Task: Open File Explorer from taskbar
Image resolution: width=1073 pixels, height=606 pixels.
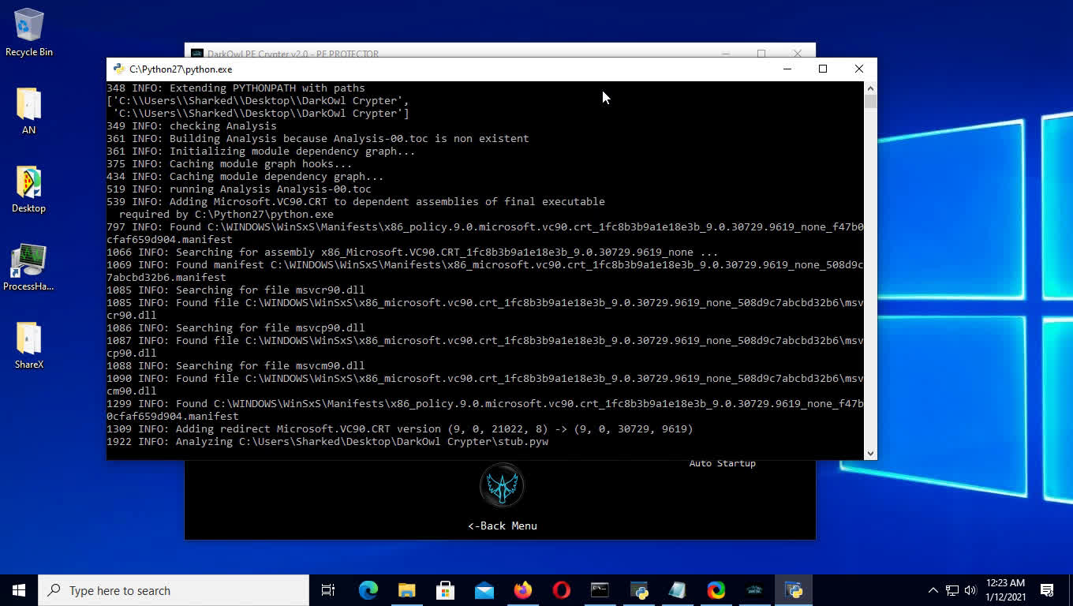Action: click(x=406, y=590)
